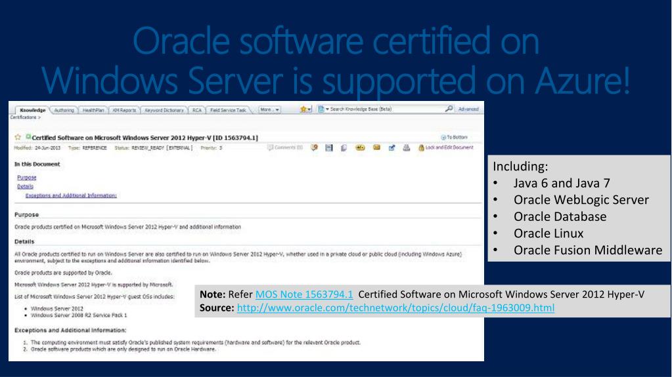Click the copy document icon
The height and width of the screenshot is (377, 672).
tap(344, 148)
